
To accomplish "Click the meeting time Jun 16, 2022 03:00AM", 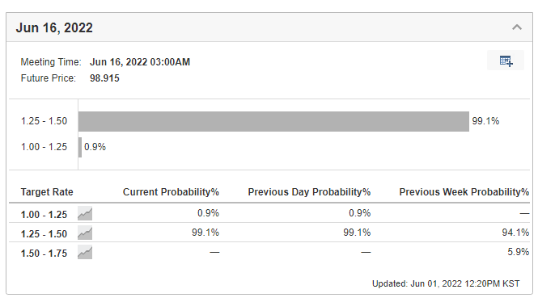I will (140, 62).
